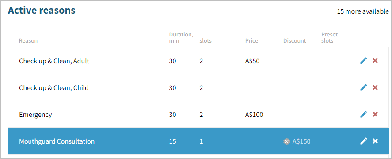Click the Price column header
Viewport: 392px width, 159px height.
pos(251,41)
